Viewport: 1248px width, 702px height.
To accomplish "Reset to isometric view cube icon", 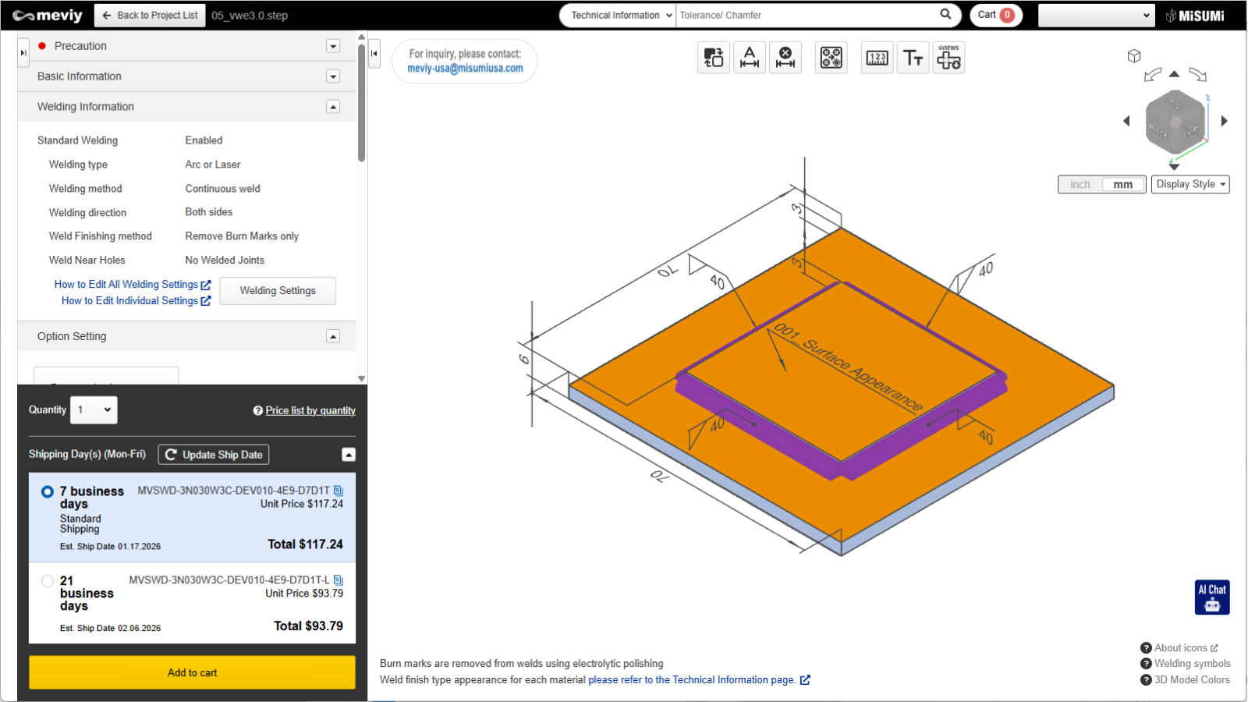I will pos(1134,56).
